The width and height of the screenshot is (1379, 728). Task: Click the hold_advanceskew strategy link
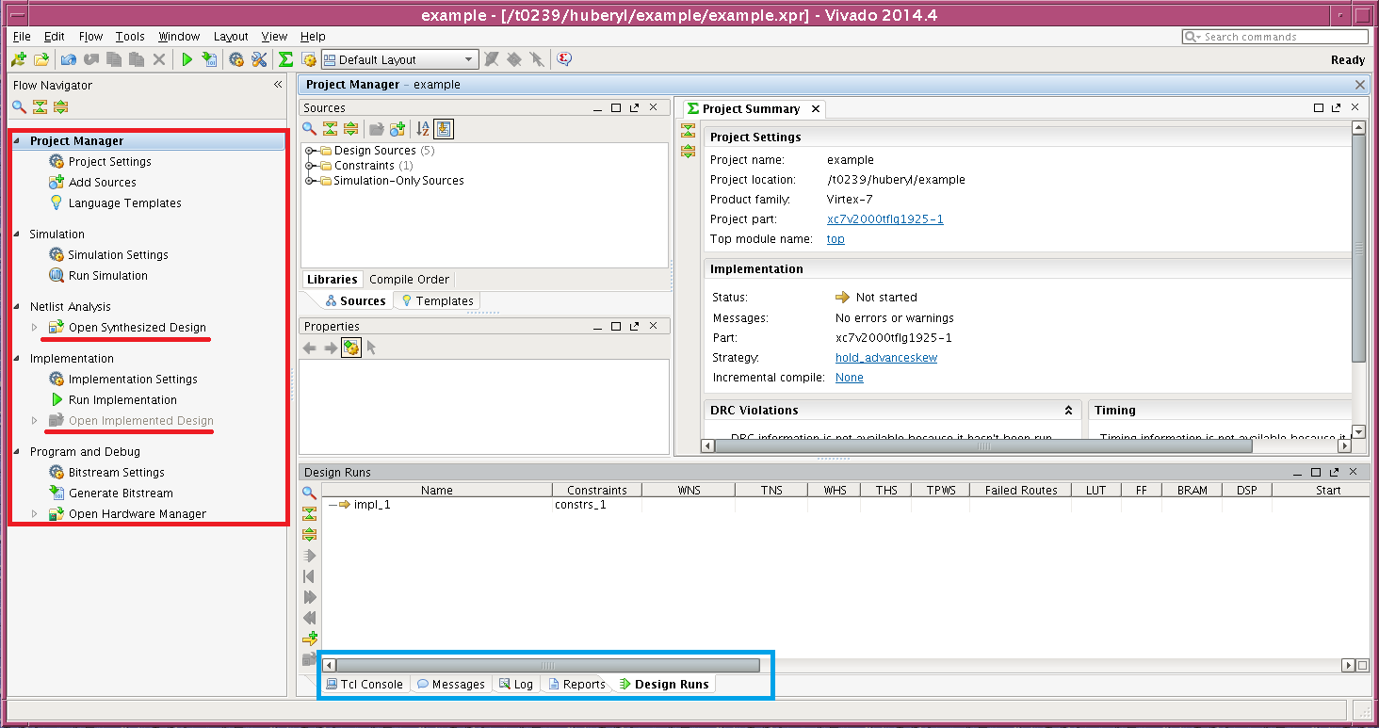tap(885, 358)
